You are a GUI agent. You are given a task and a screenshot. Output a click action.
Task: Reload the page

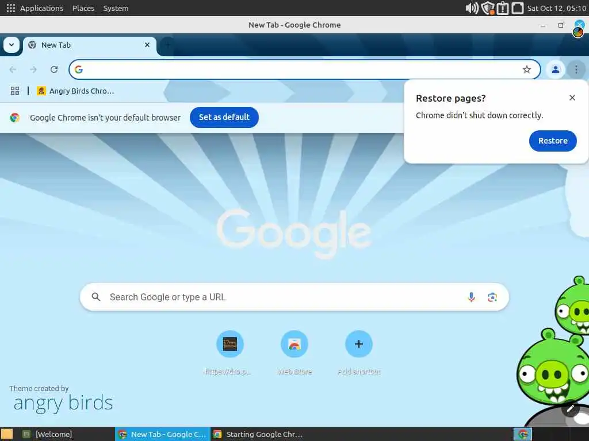54,69
